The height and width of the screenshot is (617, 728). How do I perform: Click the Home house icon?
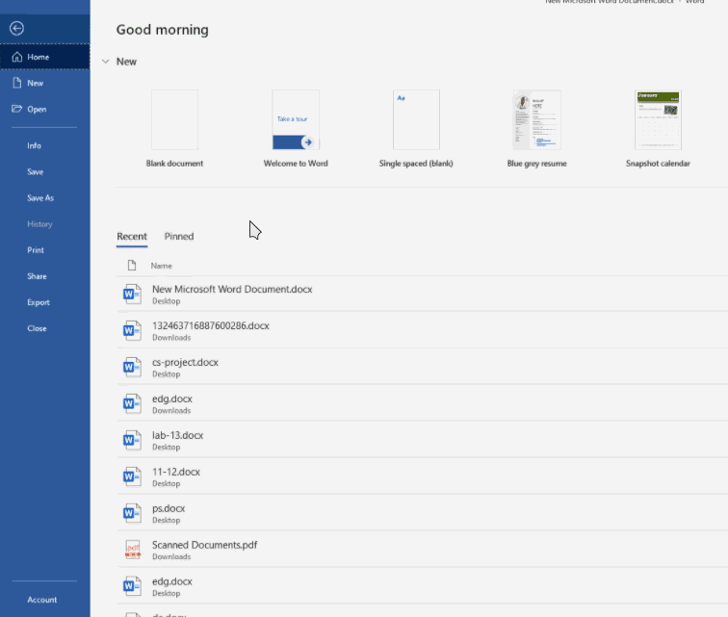click(x=17, y=57)
